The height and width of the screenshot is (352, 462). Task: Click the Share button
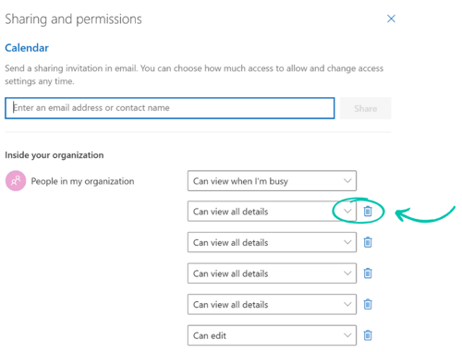[366, 108]
